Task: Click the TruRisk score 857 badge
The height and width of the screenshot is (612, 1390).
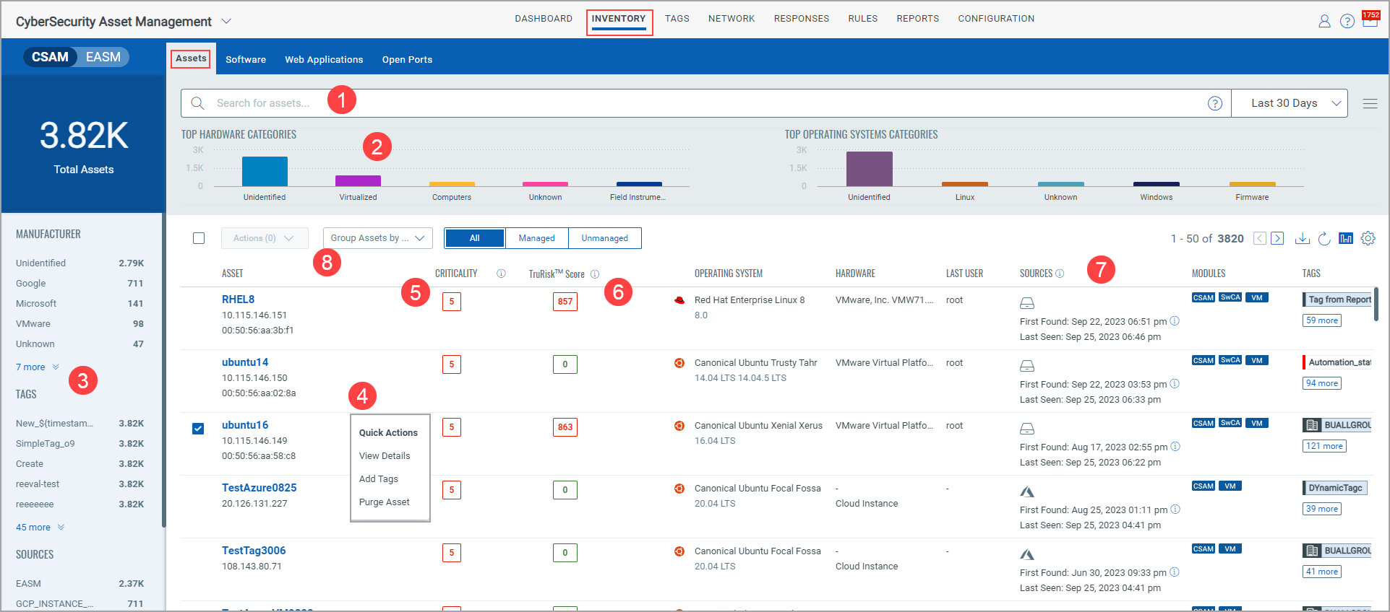Action: (x=565, y=302)
